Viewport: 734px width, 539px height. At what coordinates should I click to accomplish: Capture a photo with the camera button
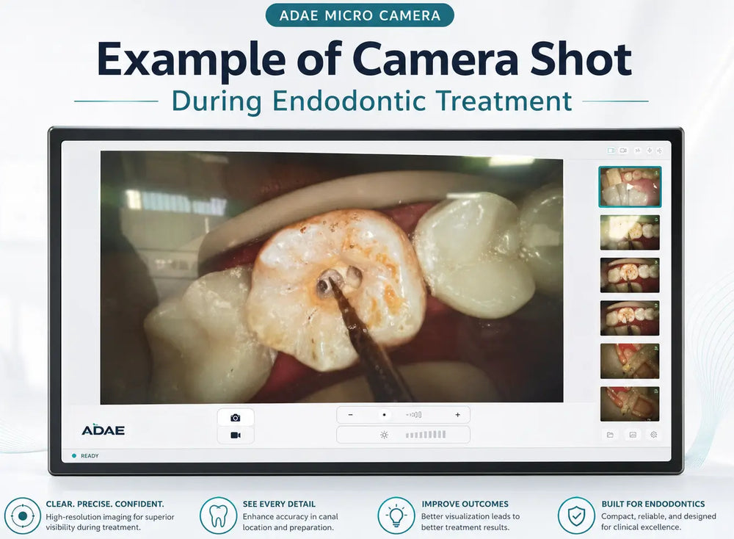pos(236,417)
